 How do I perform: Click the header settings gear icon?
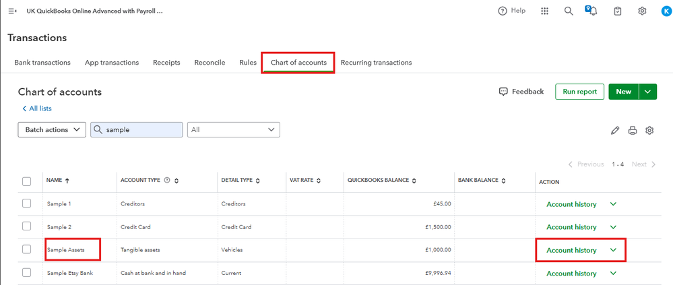(x=643, y=11)
